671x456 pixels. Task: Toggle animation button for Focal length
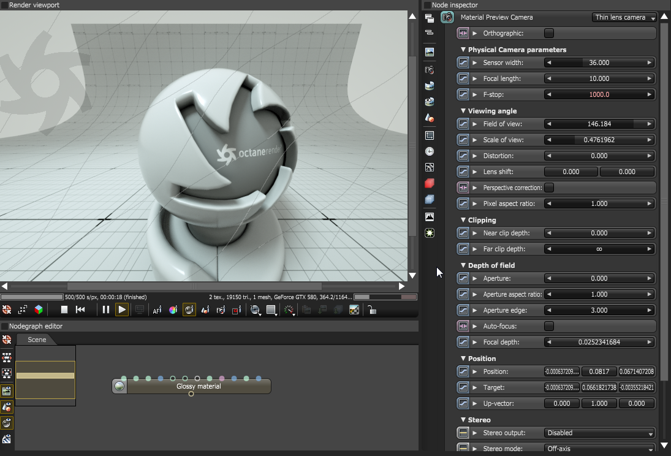click(463, 78)
